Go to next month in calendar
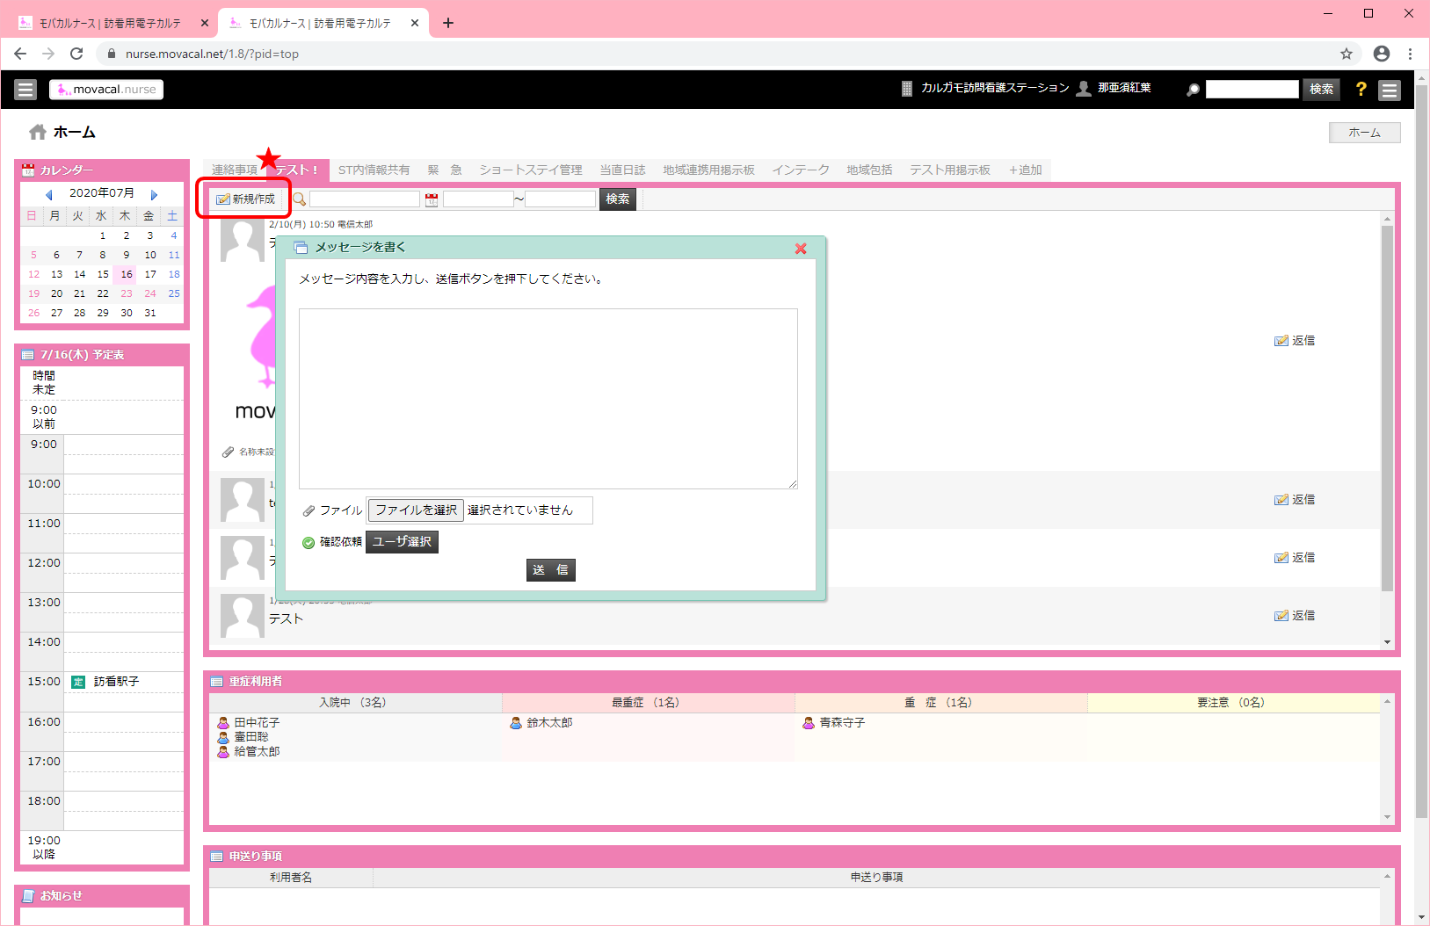The width and height of the screenshot is (1430, 926). pyautogui.click(x=154, y=194)
